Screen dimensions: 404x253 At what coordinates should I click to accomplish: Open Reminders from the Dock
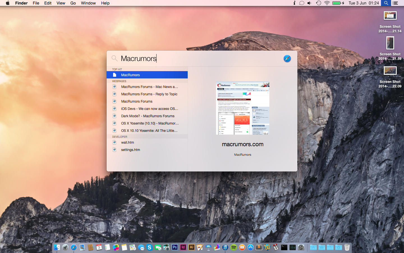[107, 247]
